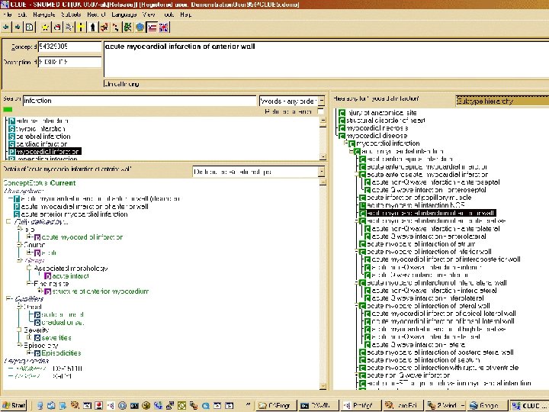Viewport: 549px width, 412px height.
Task: Click the yellow star toolbar icon
Action: [x=46, y=27]
